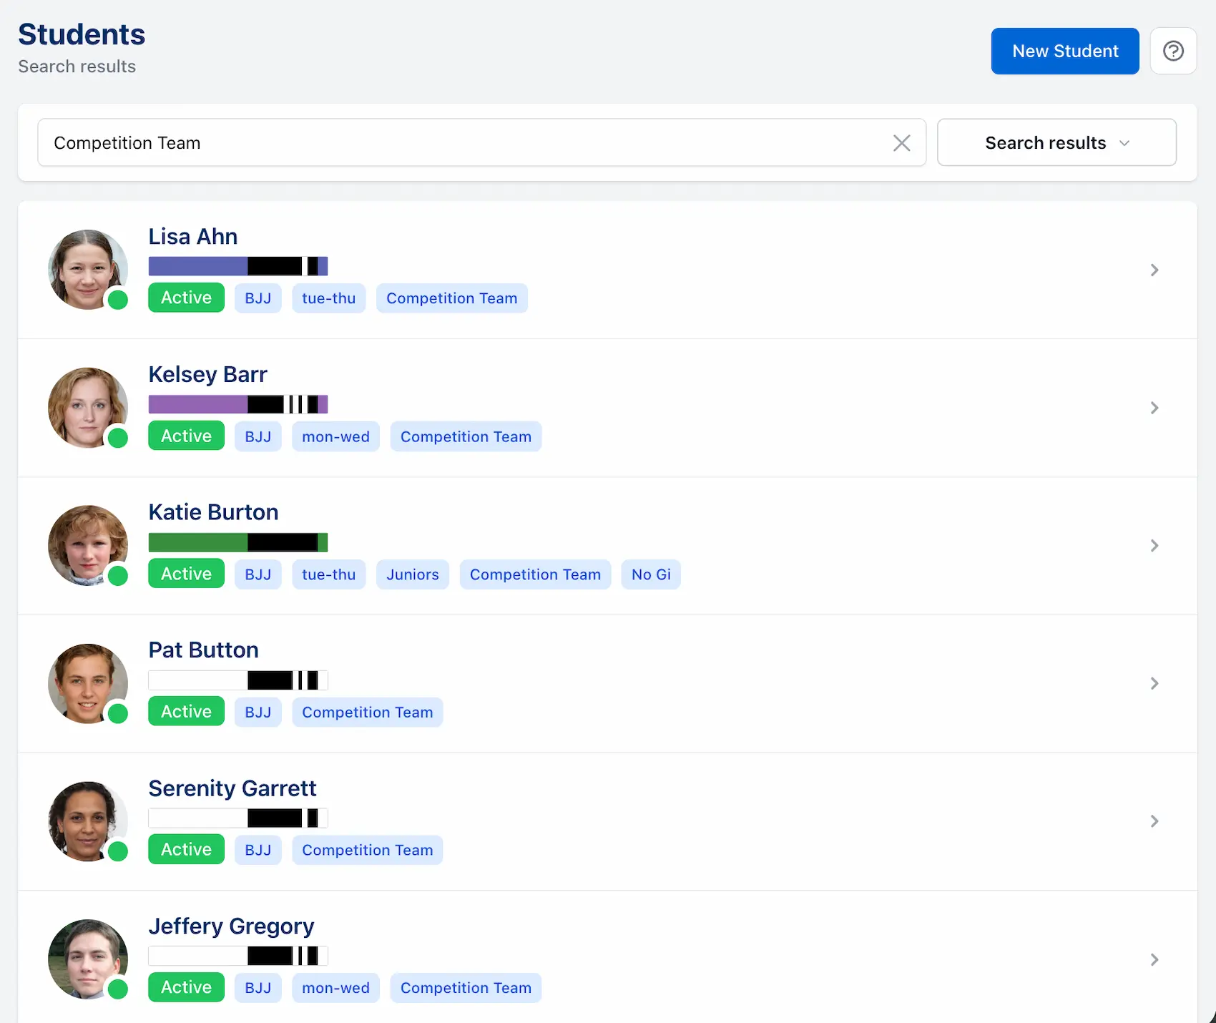Click the Students page heading

[x=82, y=34]
